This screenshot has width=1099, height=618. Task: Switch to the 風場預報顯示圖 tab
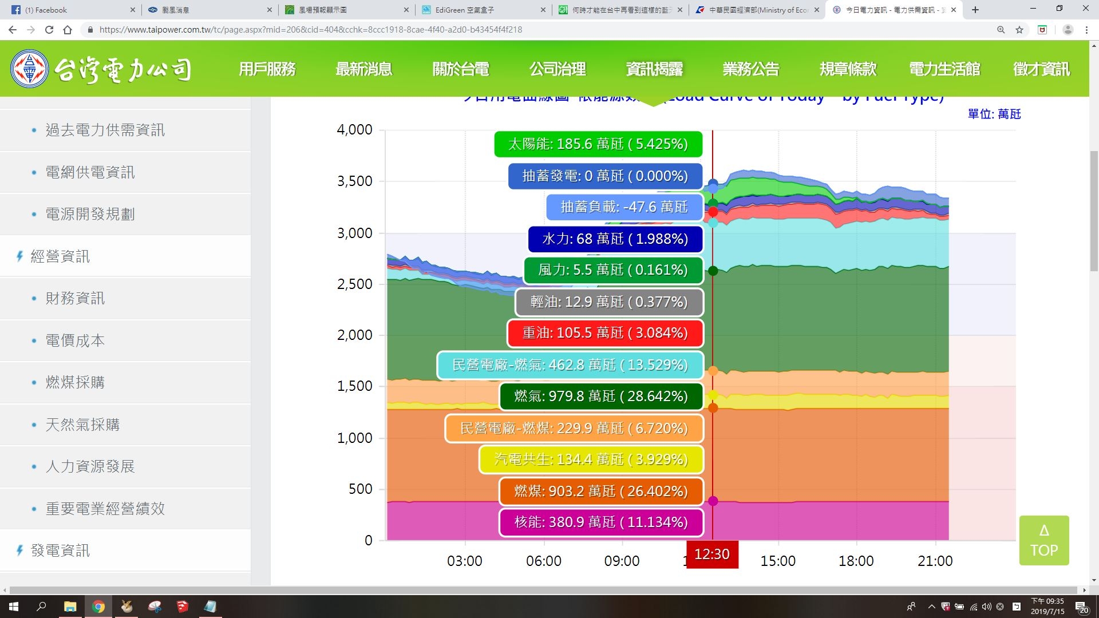(x=346, y=10)
